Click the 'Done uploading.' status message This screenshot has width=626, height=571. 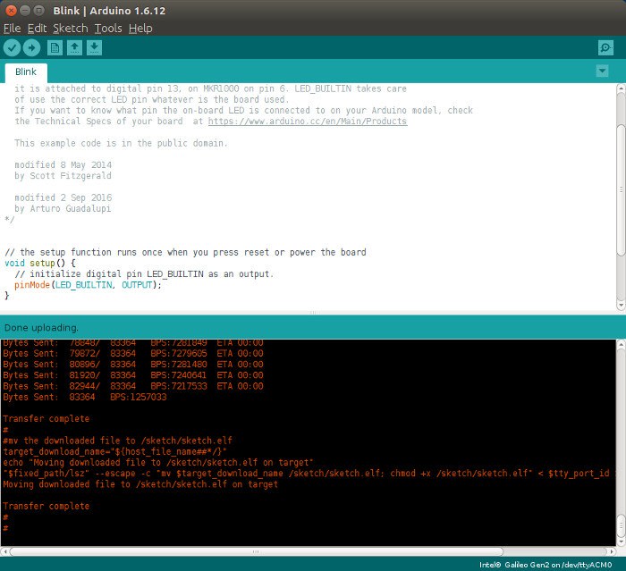pyautogui.click(x=41, y=328)
